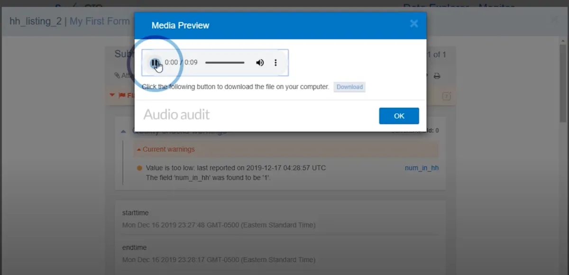Open the help icon on the flag bar
Viewport: 569px width, 275px height.
click(446, 96)
